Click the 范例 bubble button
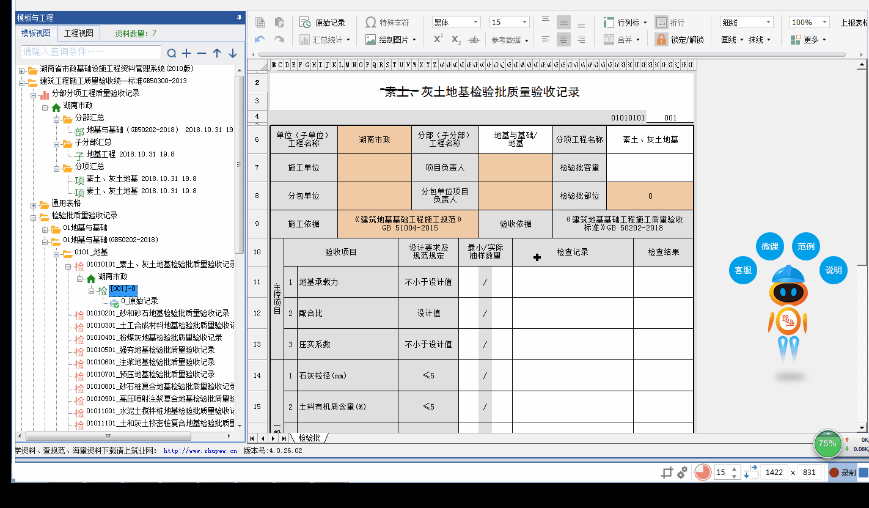Screen dimensions: 869x508 point(805,247)
